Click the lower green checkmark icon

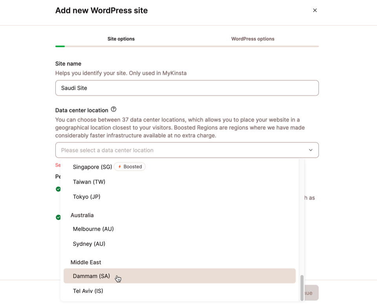[58, 217]
